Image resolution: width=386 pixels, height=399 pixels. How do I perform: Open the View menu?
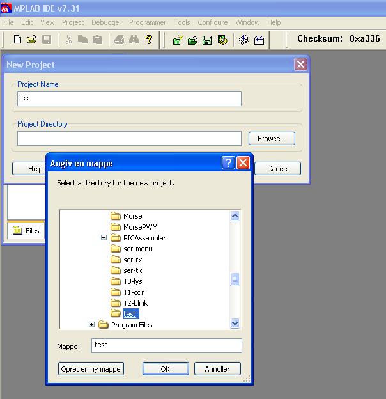tap(47, 22)
